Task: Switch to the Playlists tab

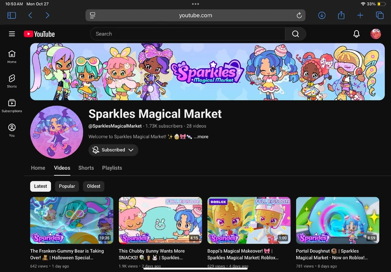Action: coord(112,168)
